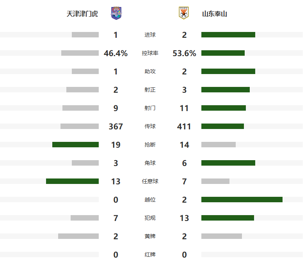
Task: Click the 犯规 fouls label
Action: (x=150, y=218)
